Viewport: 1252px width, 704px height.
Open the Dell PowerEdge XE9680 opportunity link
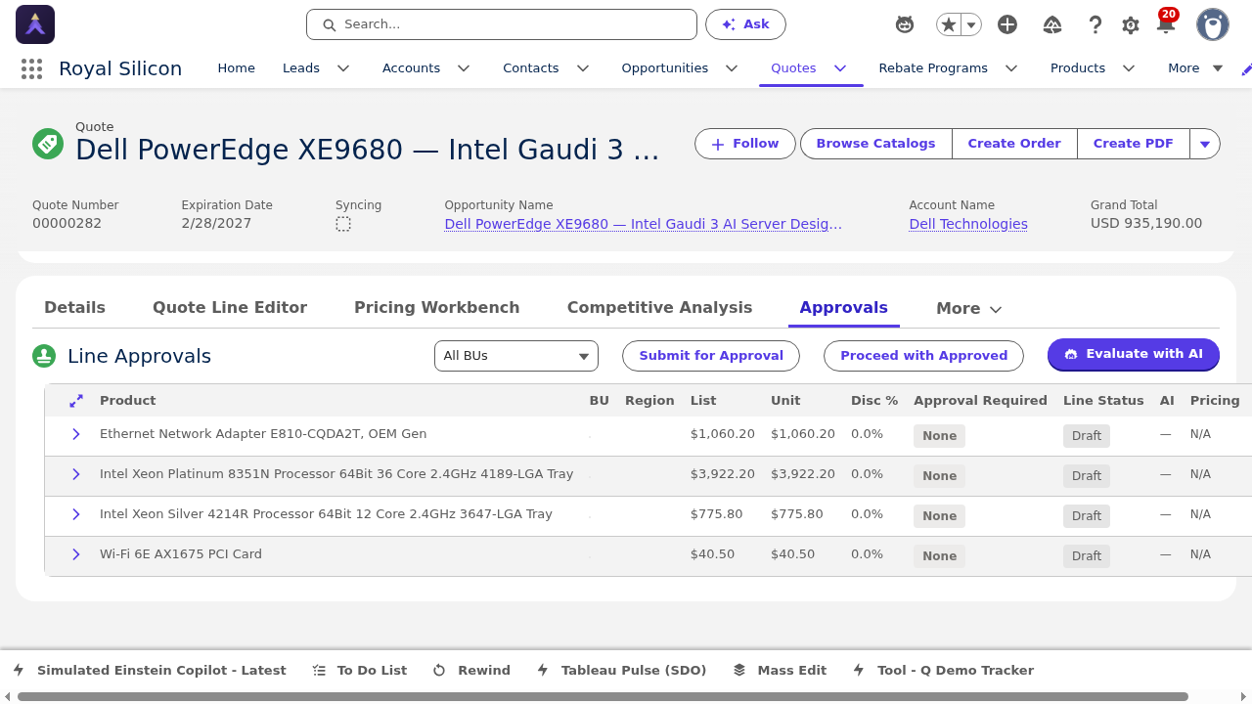(644, 224)
